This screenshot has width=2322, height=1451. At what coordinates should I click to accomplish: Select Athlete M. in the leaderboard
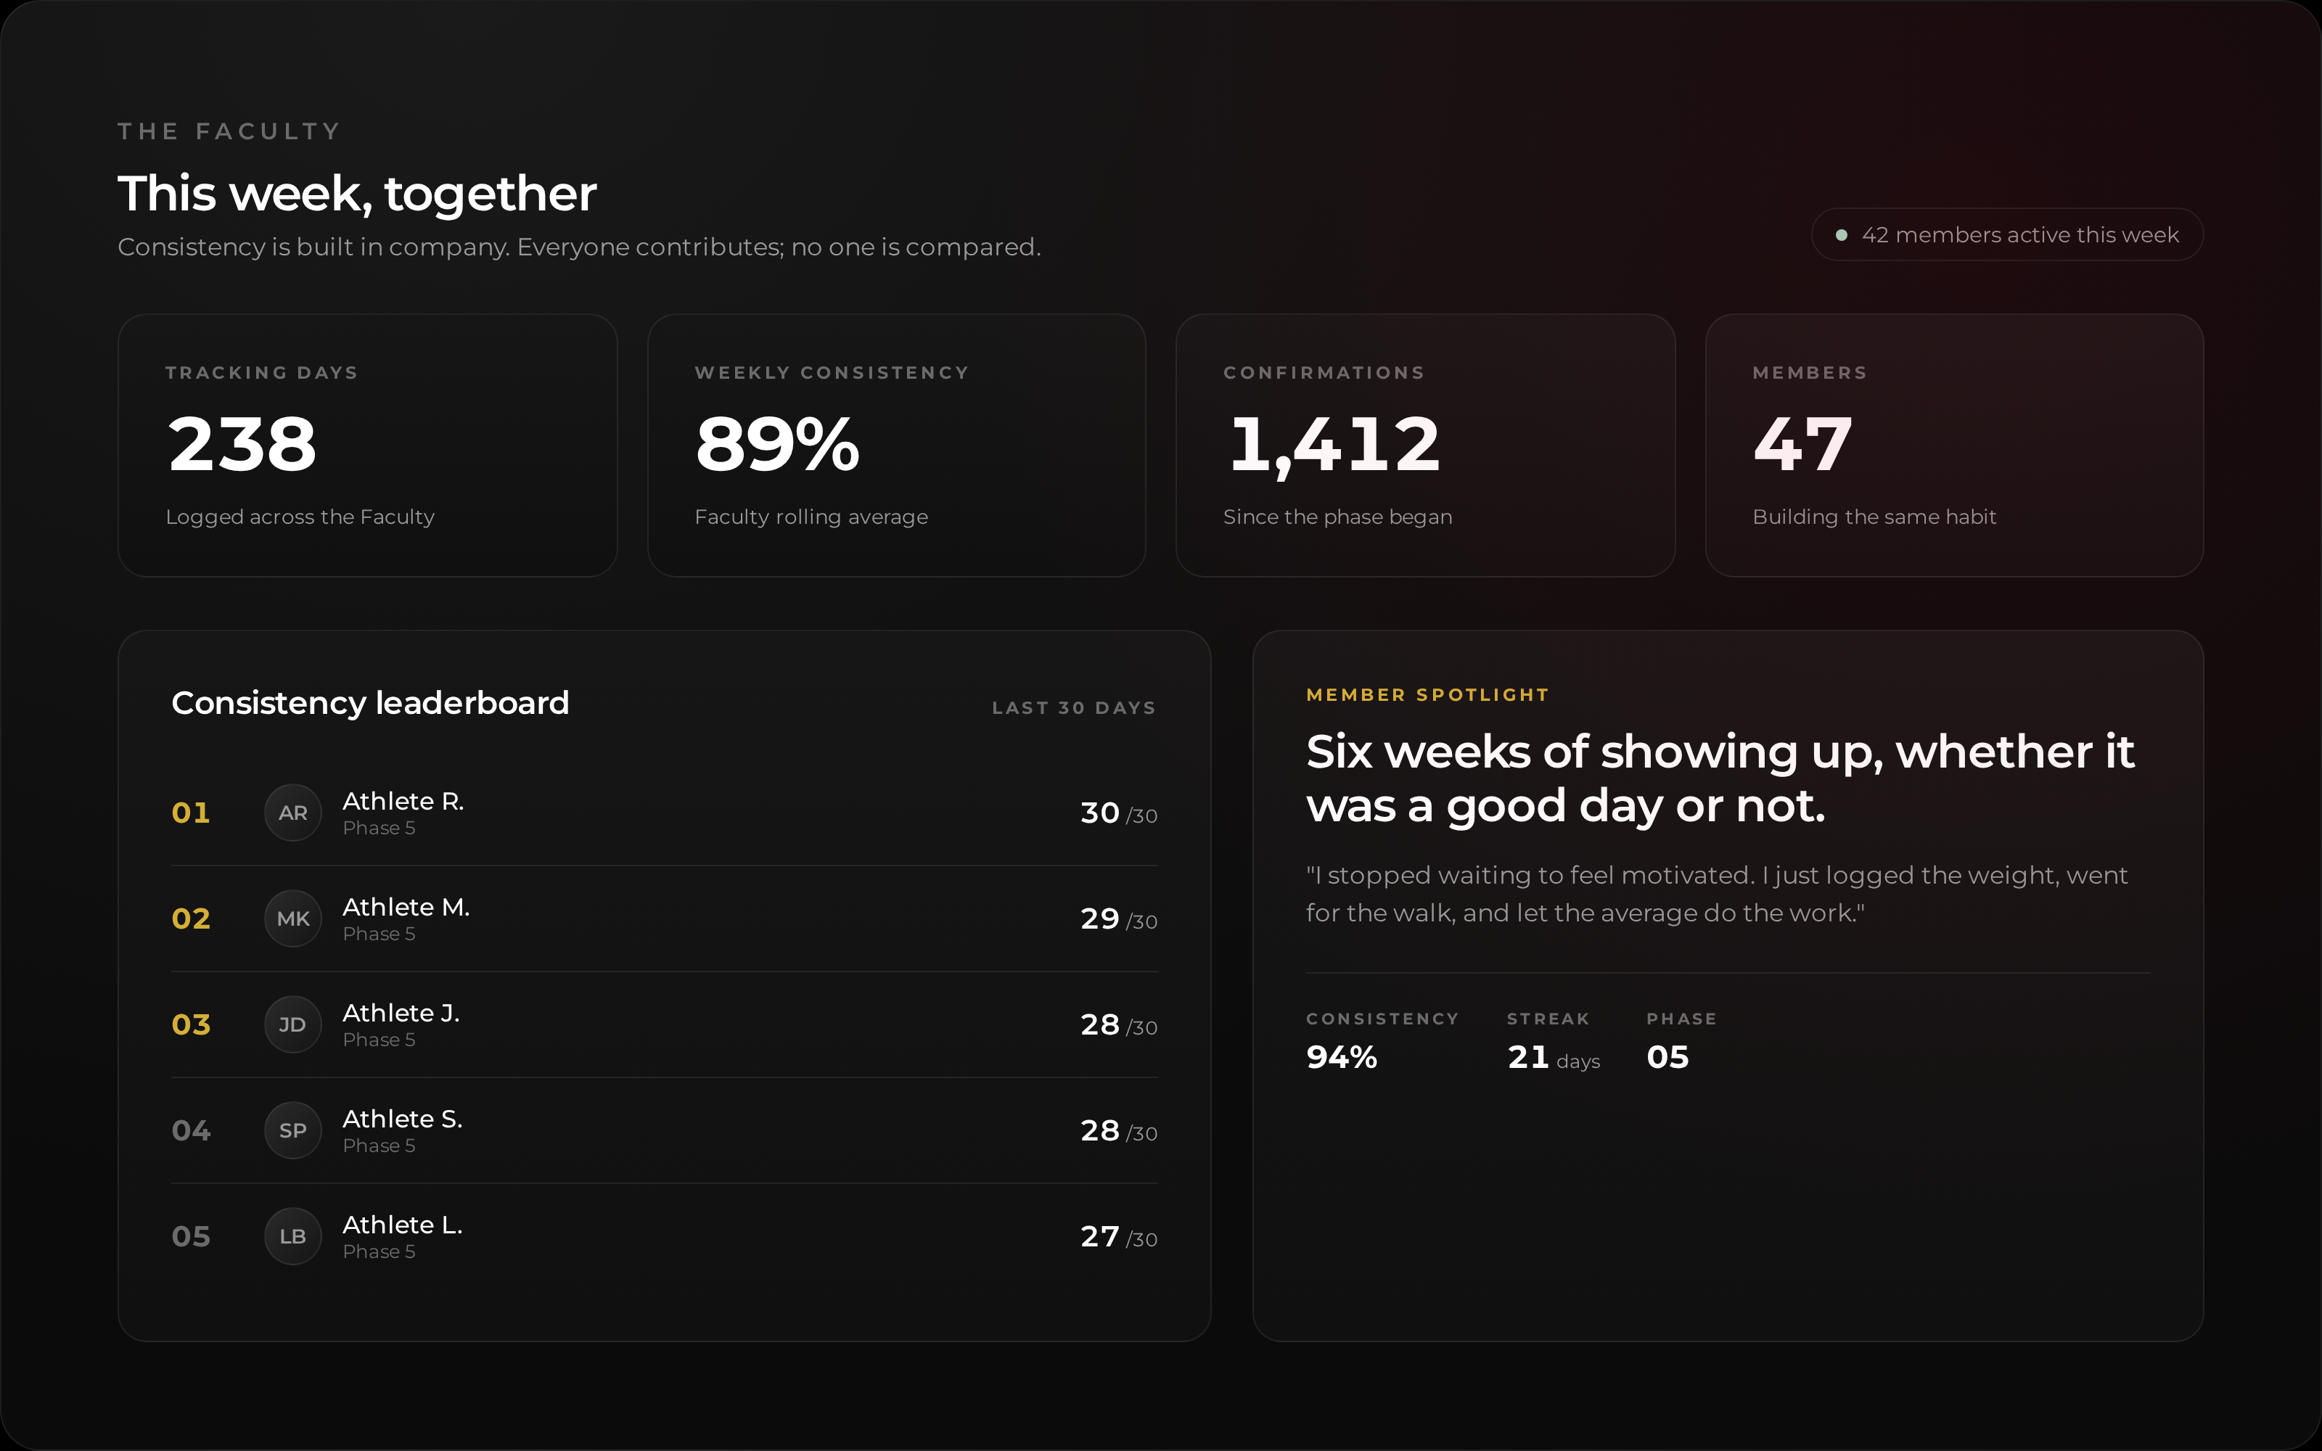406,907
